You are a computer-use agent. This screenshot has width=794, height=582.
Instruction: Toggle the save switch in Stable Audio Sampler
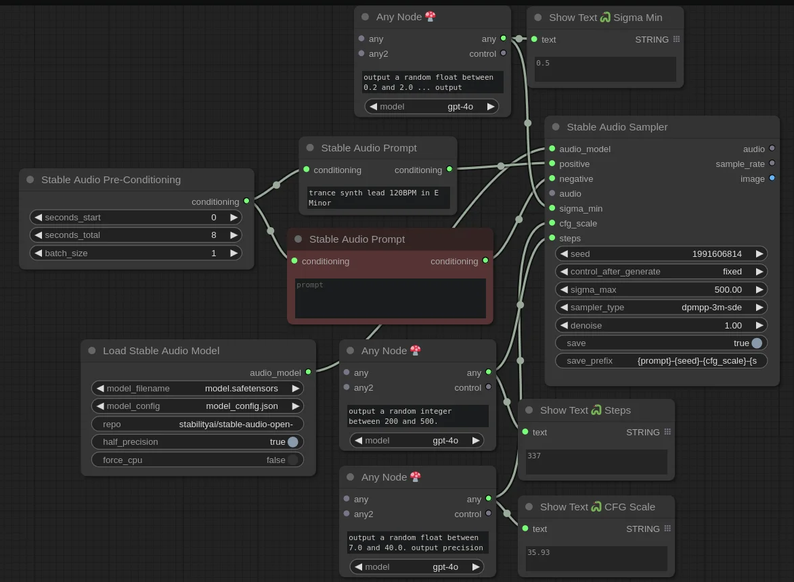[757, 343]
